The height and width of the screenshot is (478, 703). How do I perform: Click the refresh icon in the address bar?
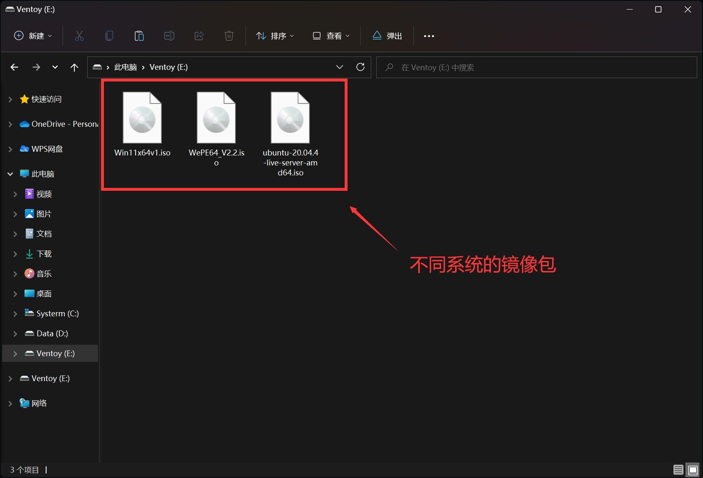coord(360,67)
